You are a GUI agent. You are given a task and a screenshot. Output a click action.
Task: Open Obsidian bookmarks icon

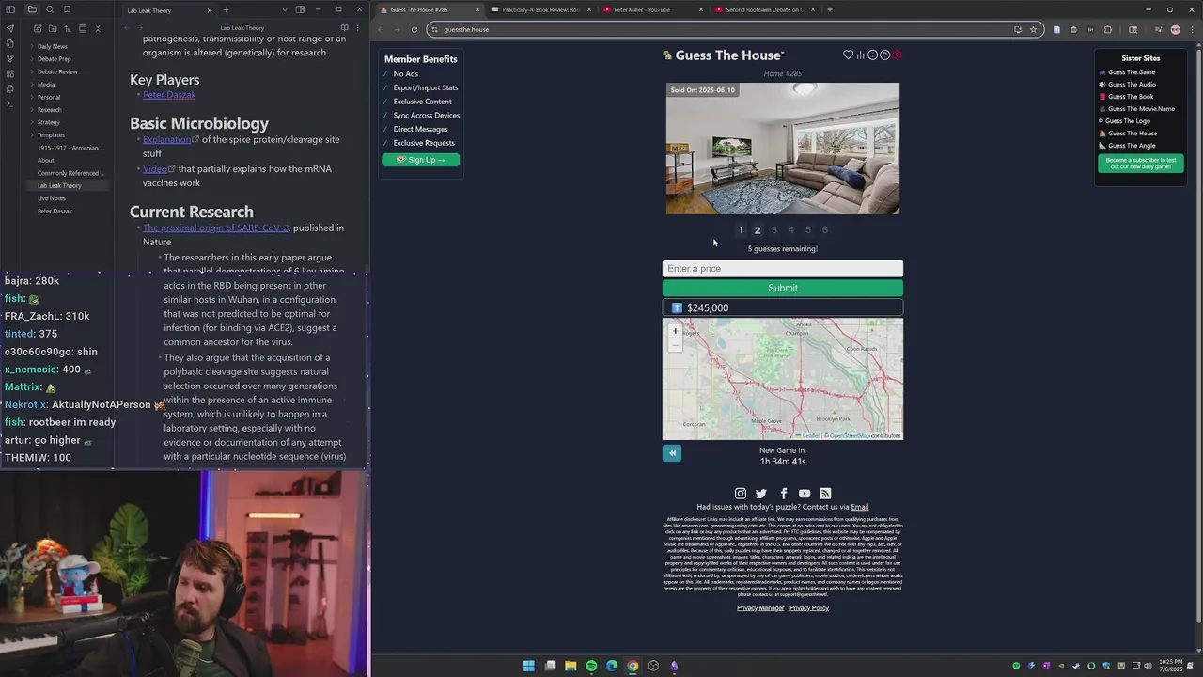tap(67, 9)
